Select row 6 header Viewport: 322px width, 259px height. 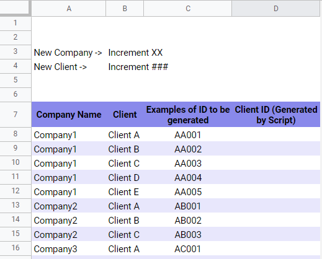pyautogui.click(x=16, y=94)
